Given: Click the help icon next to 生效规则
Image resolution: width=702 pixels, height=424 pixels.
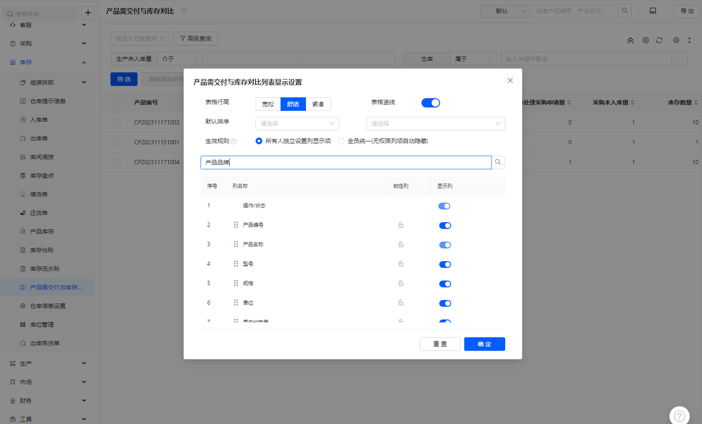Looking at the screenshot, I should click(233, 142).
